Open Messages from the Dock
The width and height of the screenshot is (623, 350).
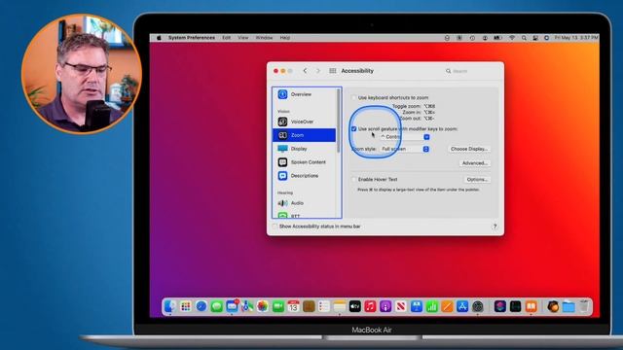tap(216, 306)
